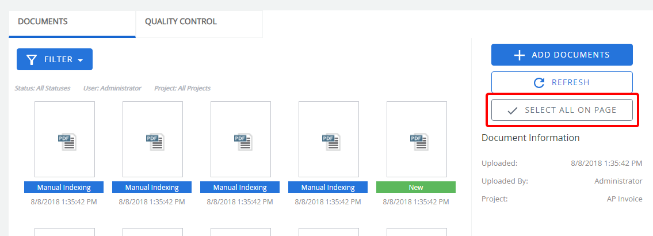This screenshot has height=236, width=653.
Task: Click the green New status label
Action: coord(415,187)
